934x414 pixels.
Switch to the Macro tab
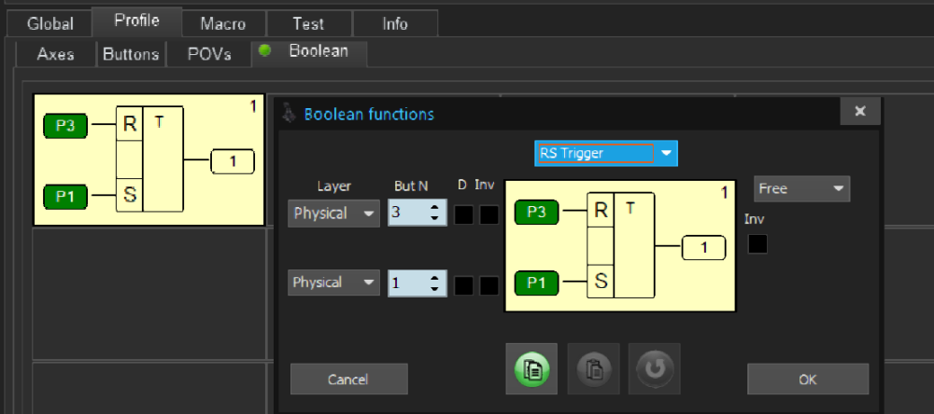(222, 23)
